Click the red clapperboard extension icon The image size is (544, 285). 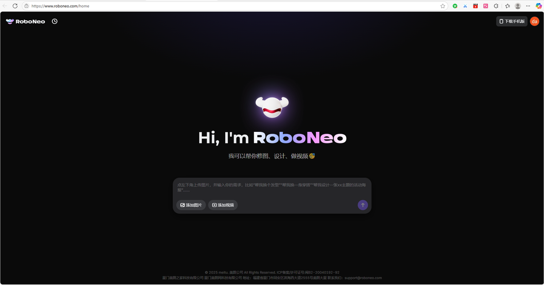476,6
